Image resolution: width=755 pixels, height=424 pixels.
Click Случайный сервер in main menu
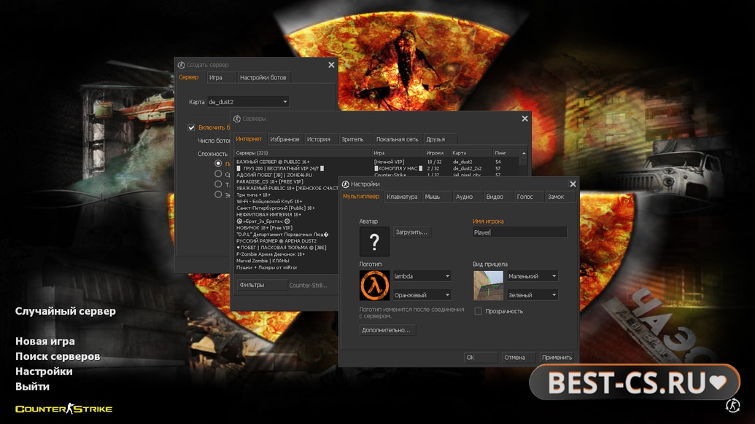(66, 311)
